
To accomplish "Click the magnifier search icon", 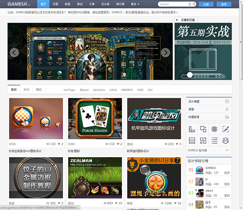I will pos(194,4).
